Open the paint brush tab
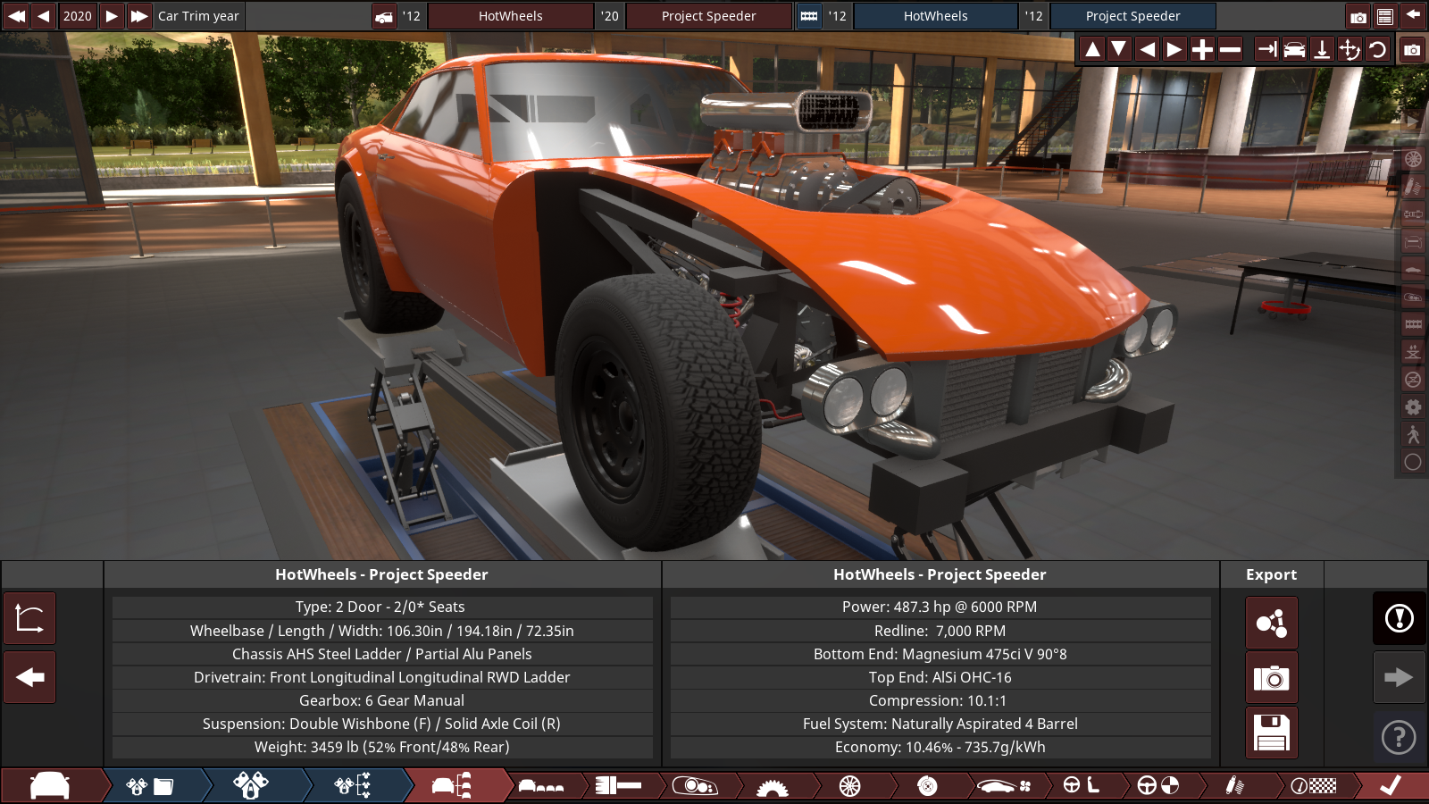 pyautogui.click(x=618, y=786)
